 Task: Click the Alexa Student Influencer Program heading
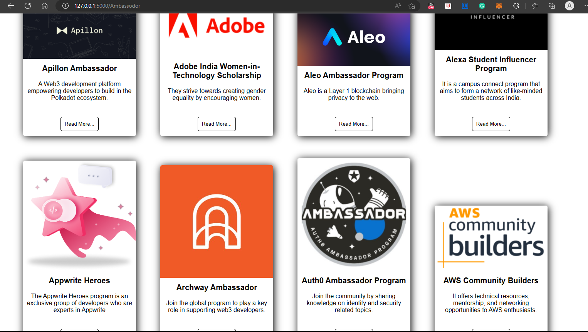coord(491,64)
